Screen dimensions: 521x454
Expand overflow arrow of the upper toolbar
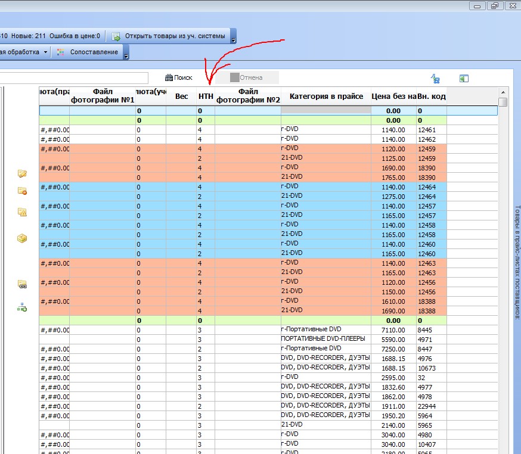point(233,36)
